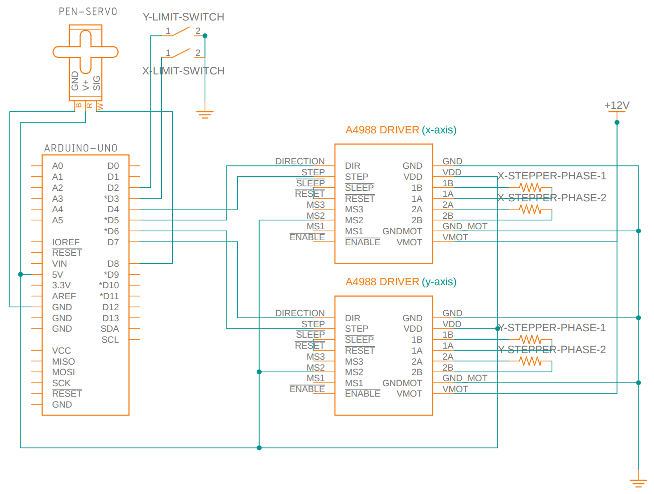Click the ground symbol below the limit switches
Image resolution: width=654 pixels, height=494 pixels.
click(205, 114)
